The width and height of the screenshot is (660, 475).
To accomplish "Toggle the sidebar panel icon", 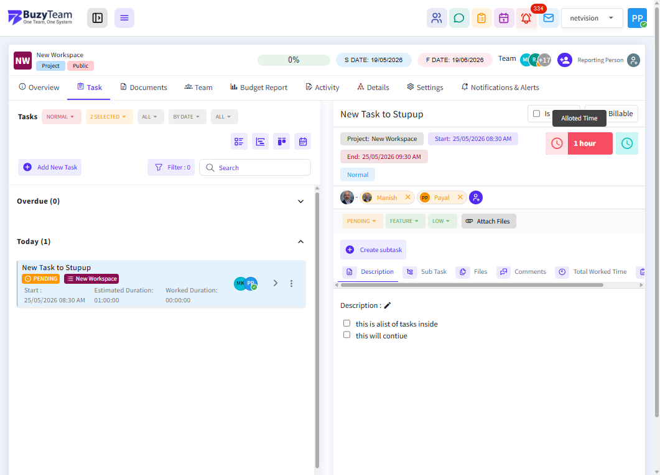I will tap(97, 18).
